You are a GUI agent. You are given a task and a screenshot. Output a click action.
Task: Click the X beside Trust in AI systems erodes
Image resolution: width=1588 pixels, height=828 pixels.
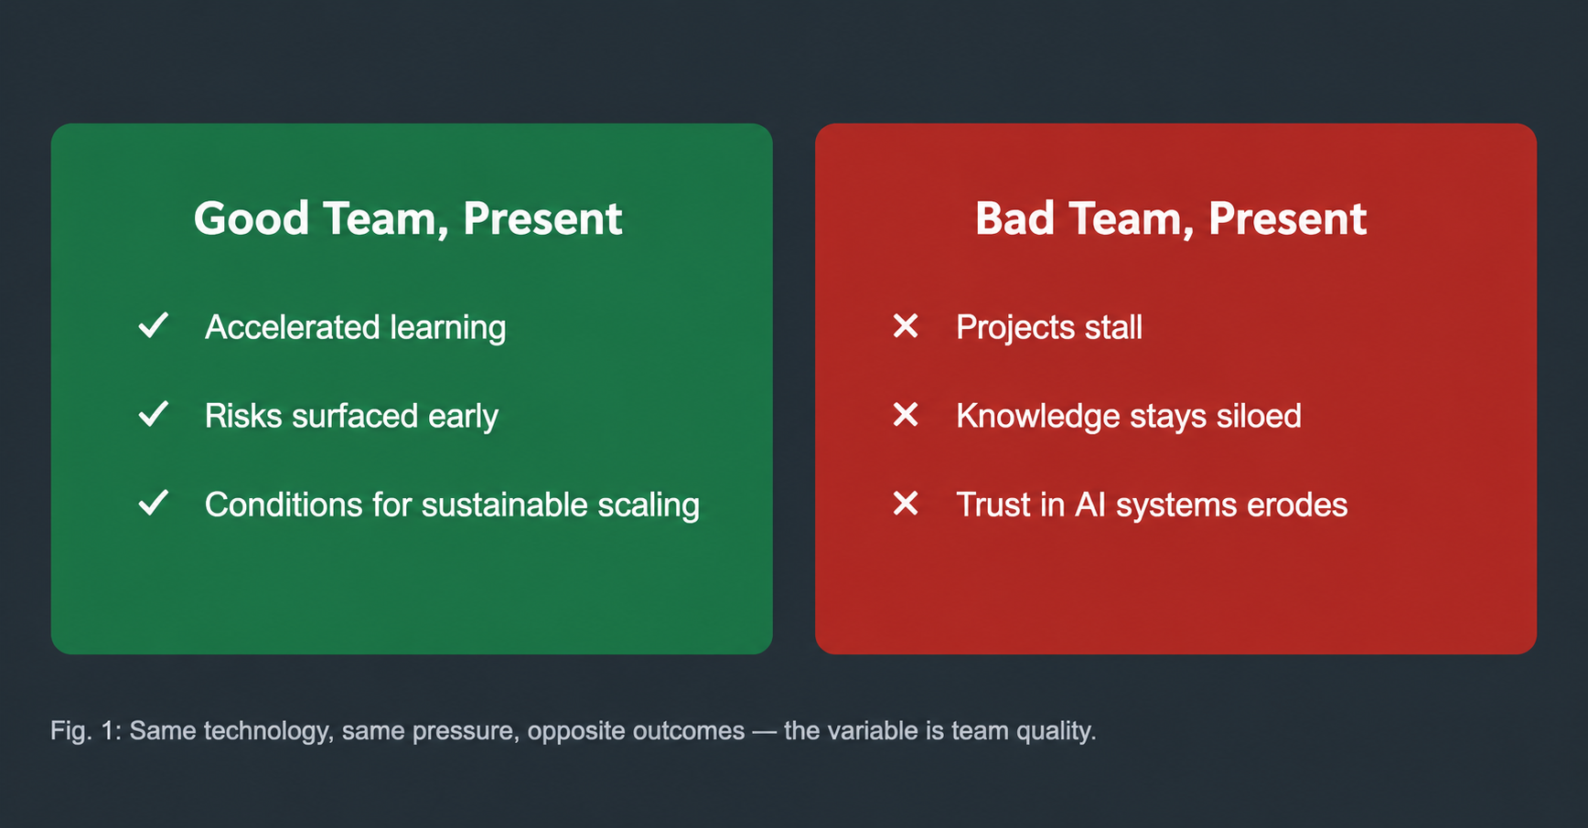906,504
